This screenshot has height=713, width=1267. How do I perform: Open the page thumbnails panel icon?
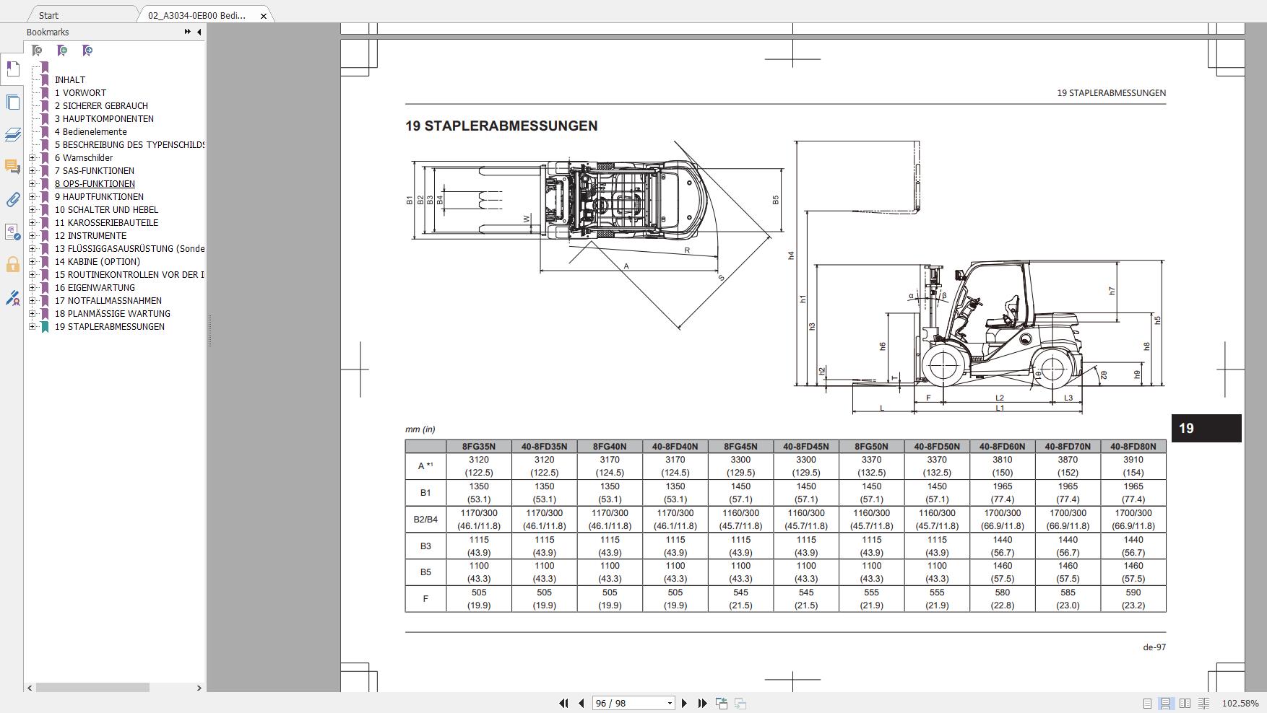[12, 102]
